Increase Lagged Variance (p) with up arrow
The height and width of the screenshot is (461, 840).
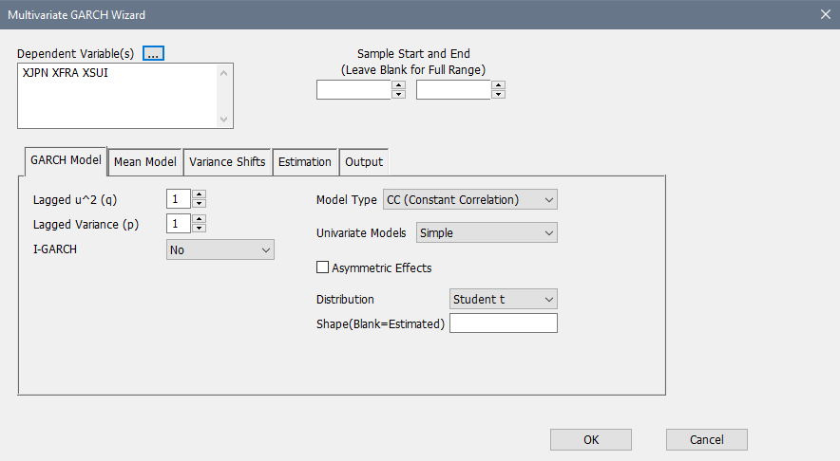[200, 219]
